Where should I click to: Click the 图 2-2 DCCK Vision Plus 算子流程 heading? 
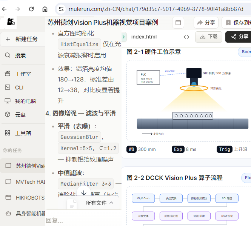coord(174,178)
